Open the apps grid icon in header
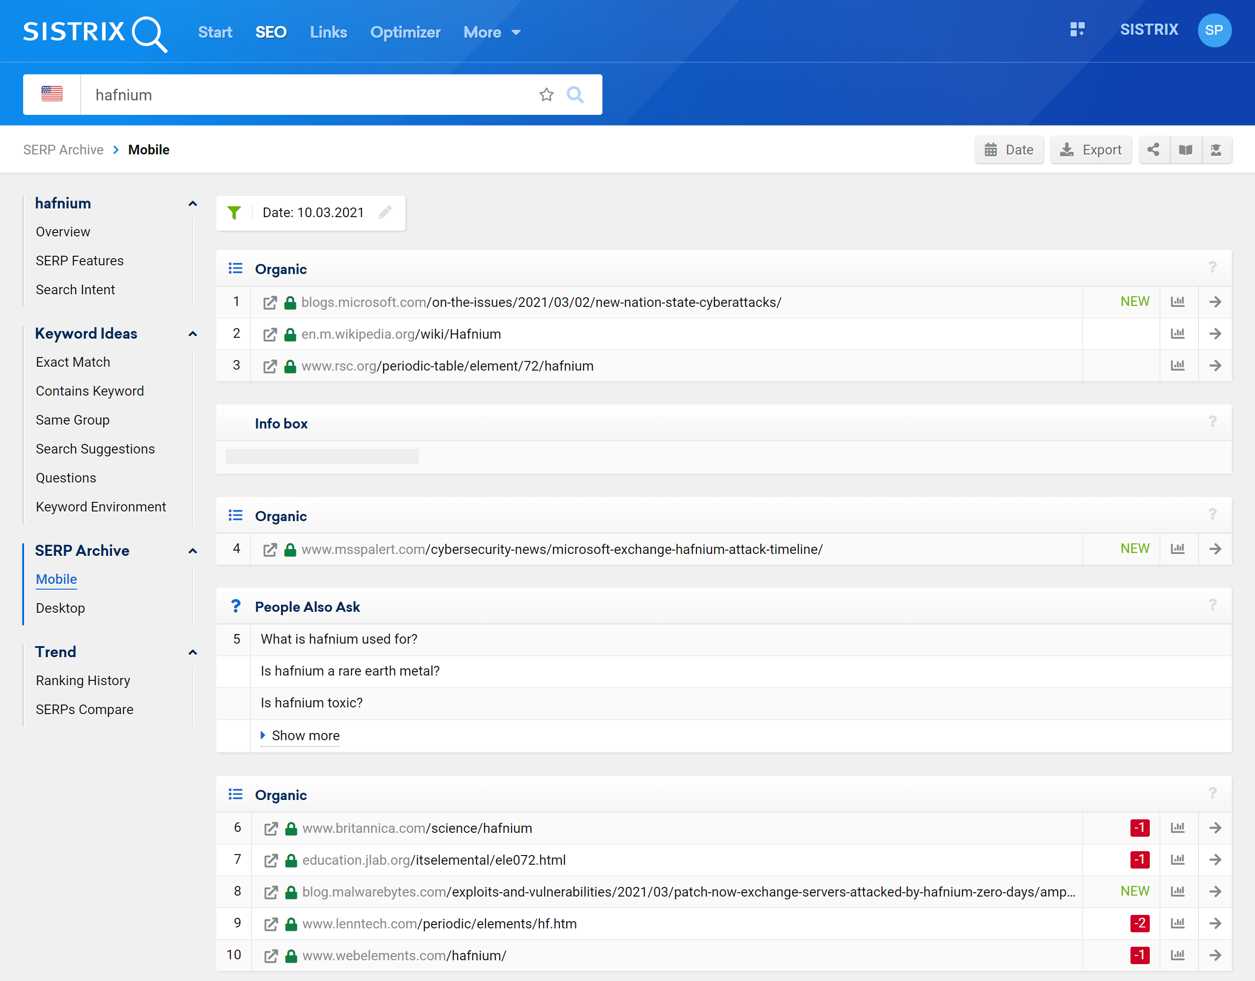The height and width of the screenshot is (981, 1255). point(1077,29)
